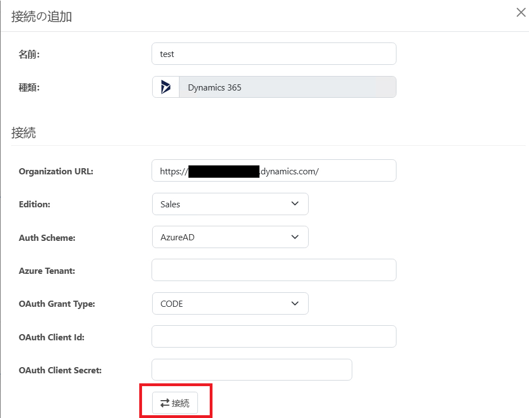Select the OAuth Client Secret input
The width and height of the screenshot is (529, 418).
252,370
